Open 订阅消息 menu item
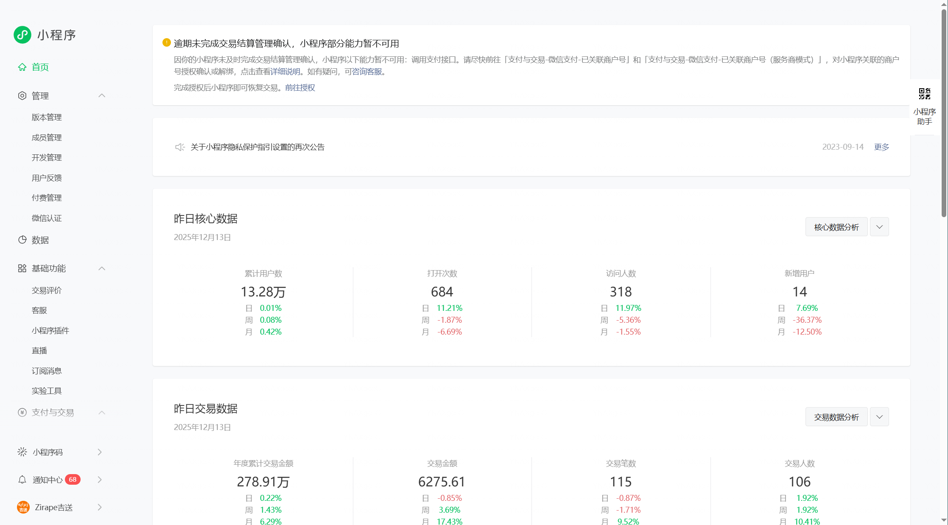 coord(47,371)
